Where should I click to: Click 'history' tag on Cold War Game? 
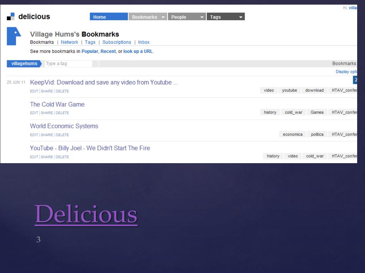pos(270,112)
